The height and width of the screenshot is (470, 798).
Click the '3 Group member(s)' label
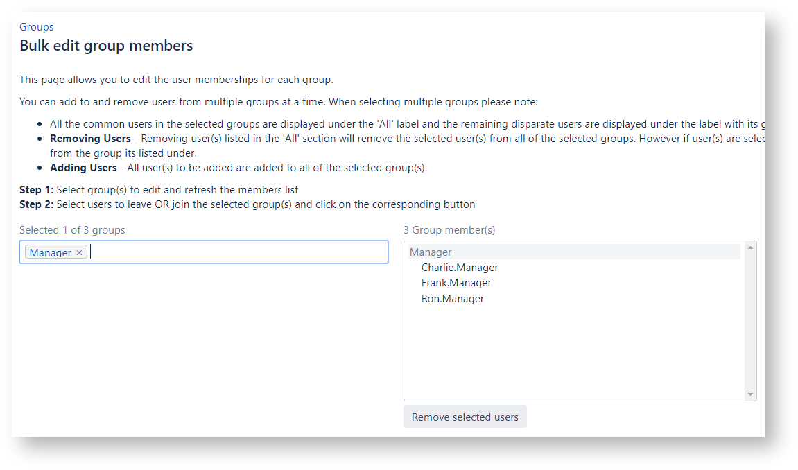pos(449,230)
